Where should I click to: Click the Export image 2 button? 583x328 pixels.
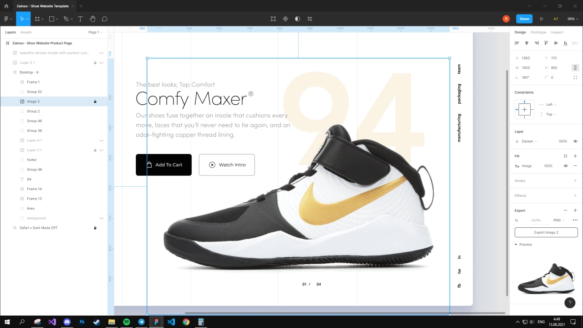(x=546, y=232)
